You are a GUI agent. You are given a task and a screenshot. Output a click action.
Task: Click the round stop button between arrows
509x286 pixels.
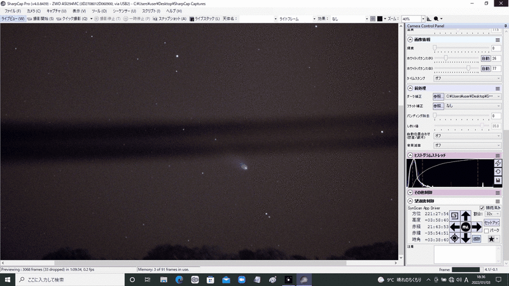tap(466, 227)
